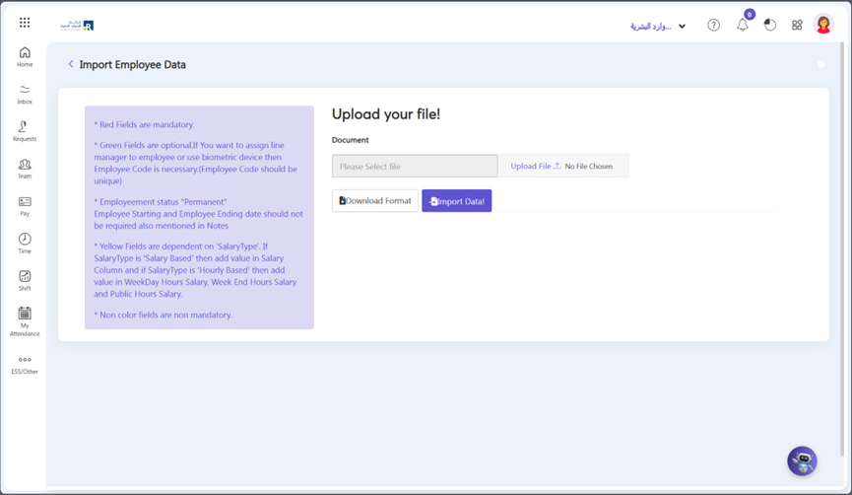Screen dimensions: 852x495
Task: Open Inbox from the sidebar
Action: (25, 95)
